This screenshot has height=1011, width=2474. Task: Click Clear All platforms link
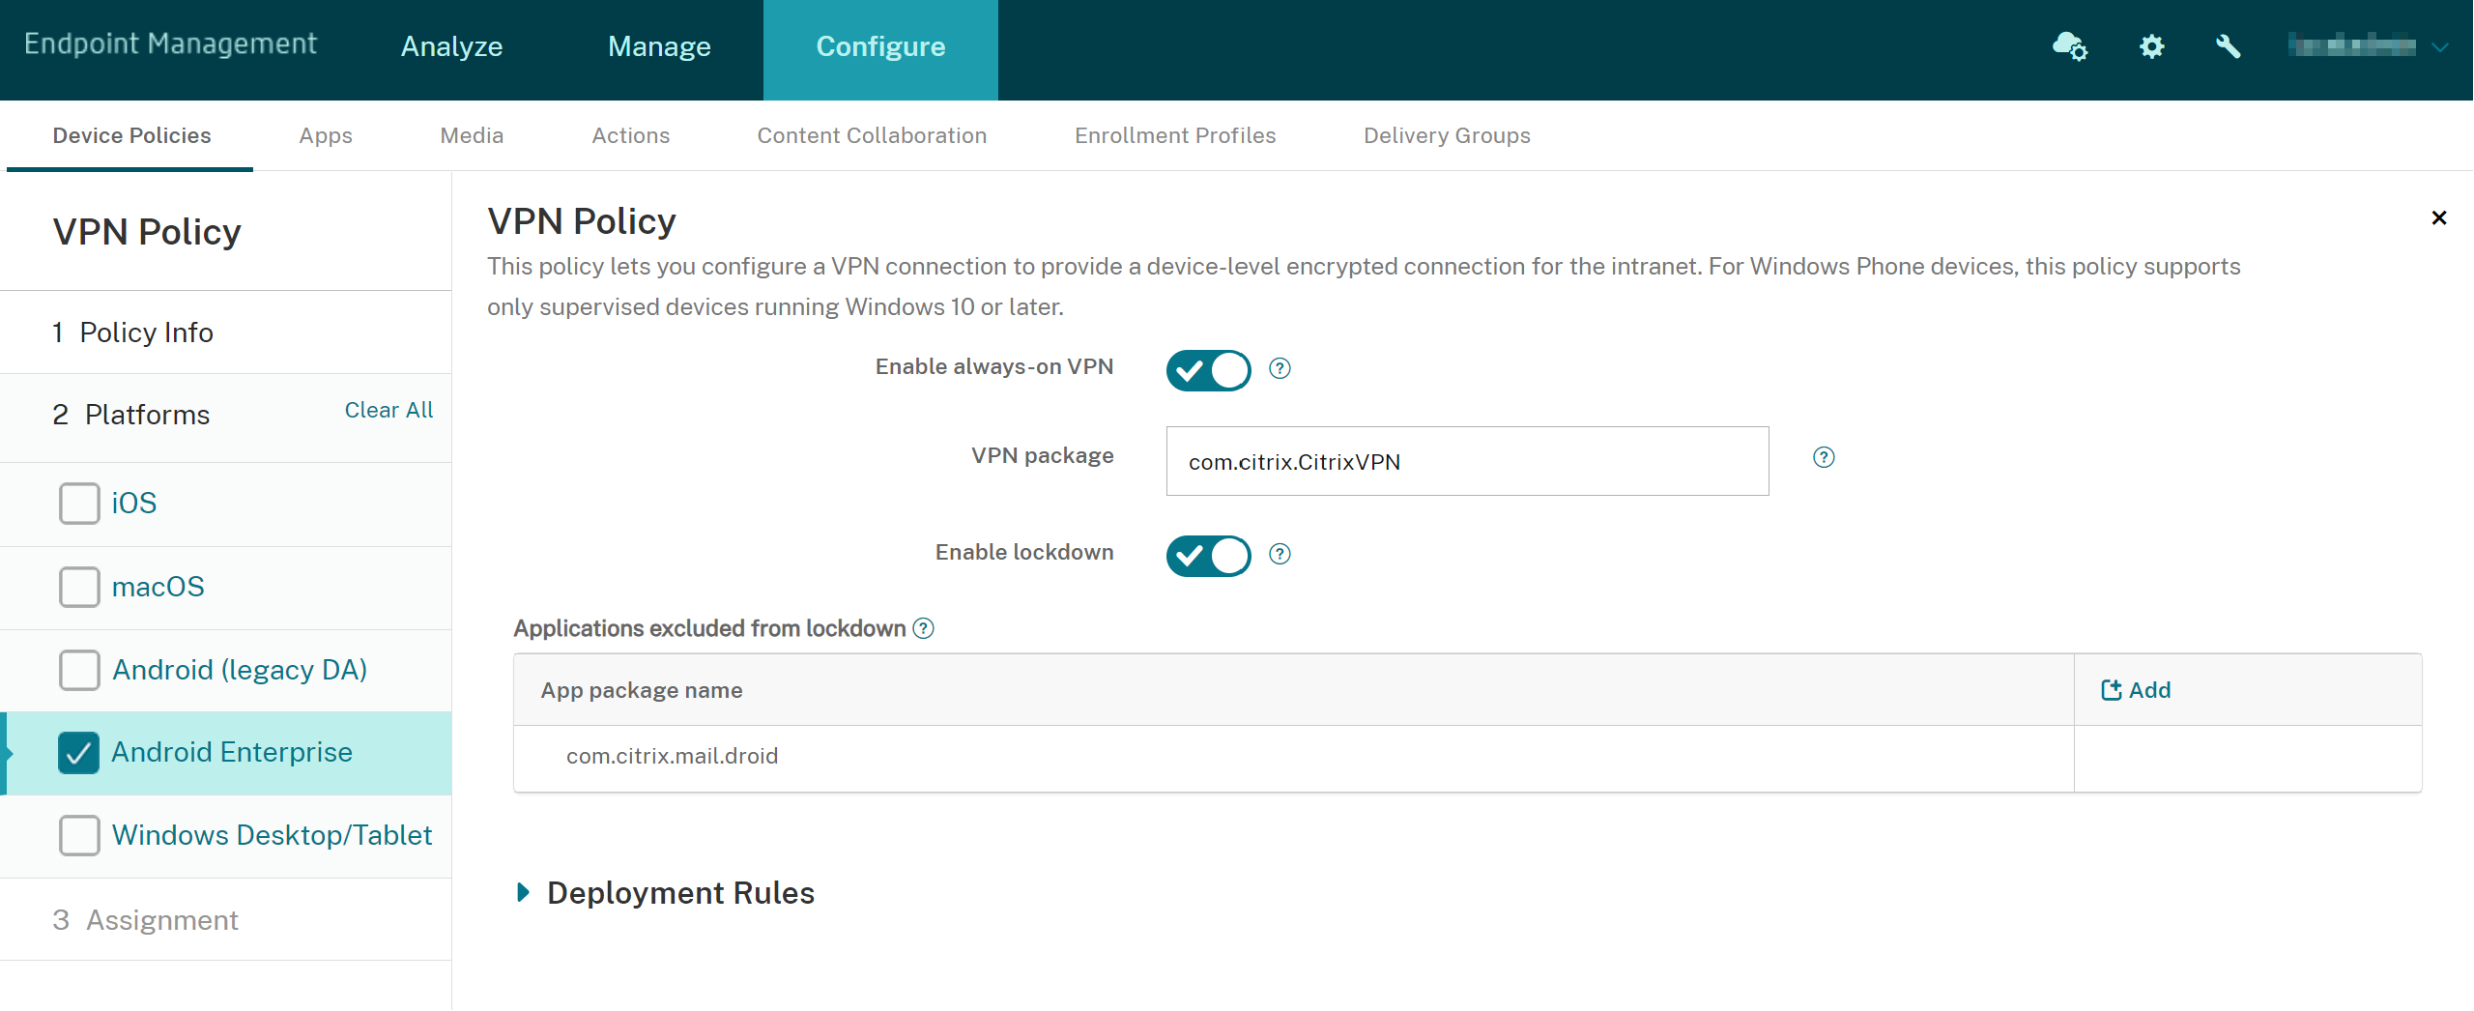(x=388, y=410)
